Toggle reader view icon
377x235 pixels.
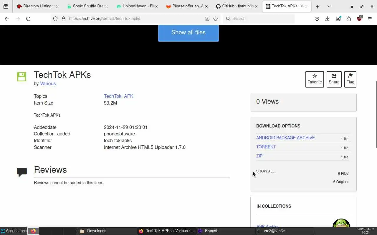click(207, 19)
